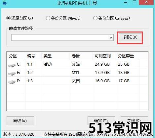The height and width of the screenshot is (138, 155).
Task: Select the partition number 1:3 cell
Action: (x=30, y=81)
